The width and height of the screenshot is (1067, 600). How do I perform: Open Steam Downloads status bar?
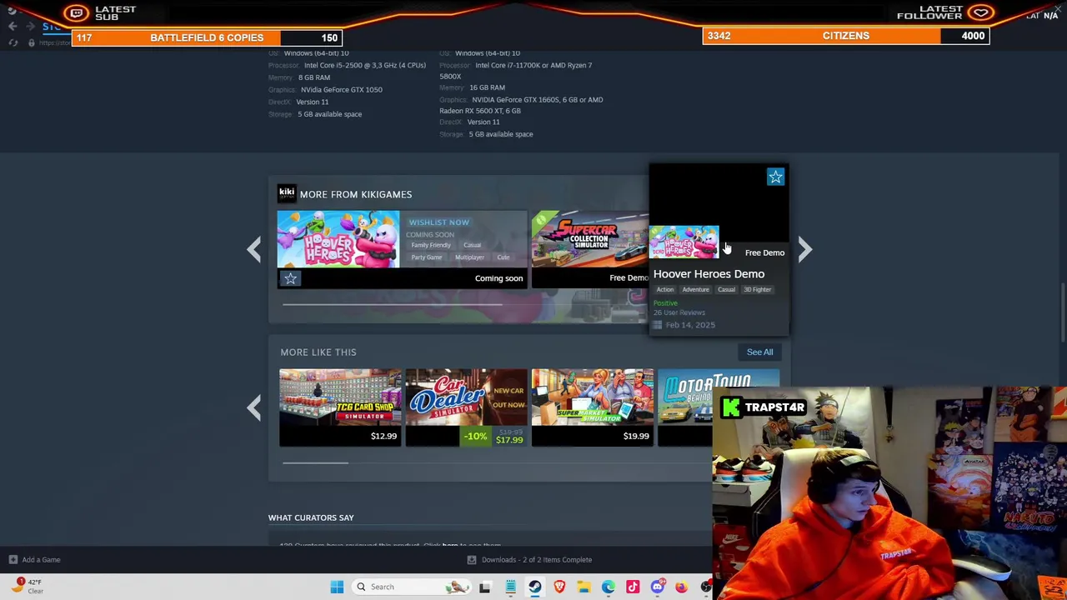pos(530,559)
